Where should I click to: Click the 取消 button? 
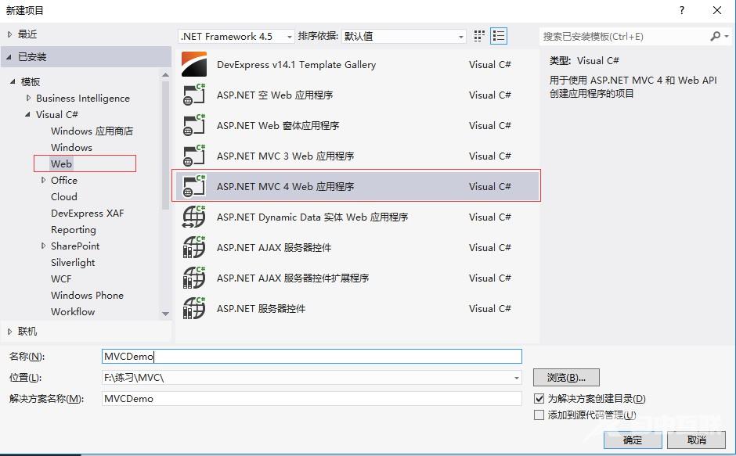[x=697, y=440]
